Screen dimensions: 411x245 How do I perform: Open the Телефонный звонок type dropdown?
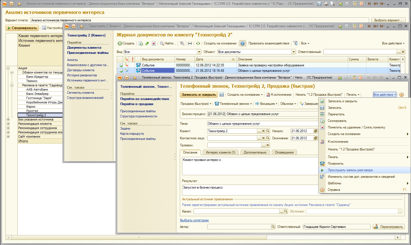coord(233,104)
